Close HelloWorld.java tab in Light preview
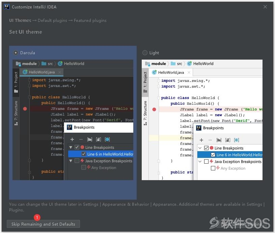 pyautogui.click(x=189, y=72)
